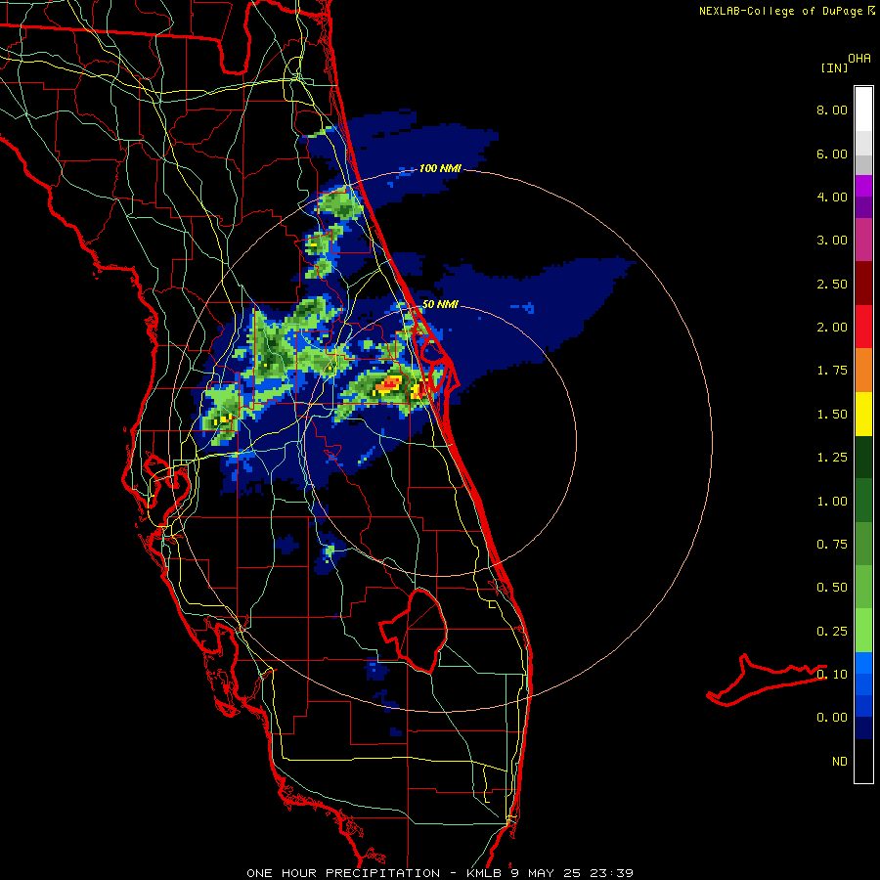Pick the green swatch beside 1.00
The height and width of the screenshot is (880, 880).
coord(863,501)
